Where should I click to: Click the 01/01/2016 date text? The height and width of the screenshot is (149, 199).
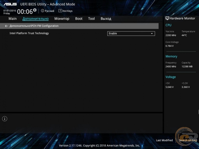(x=10, y=11)
